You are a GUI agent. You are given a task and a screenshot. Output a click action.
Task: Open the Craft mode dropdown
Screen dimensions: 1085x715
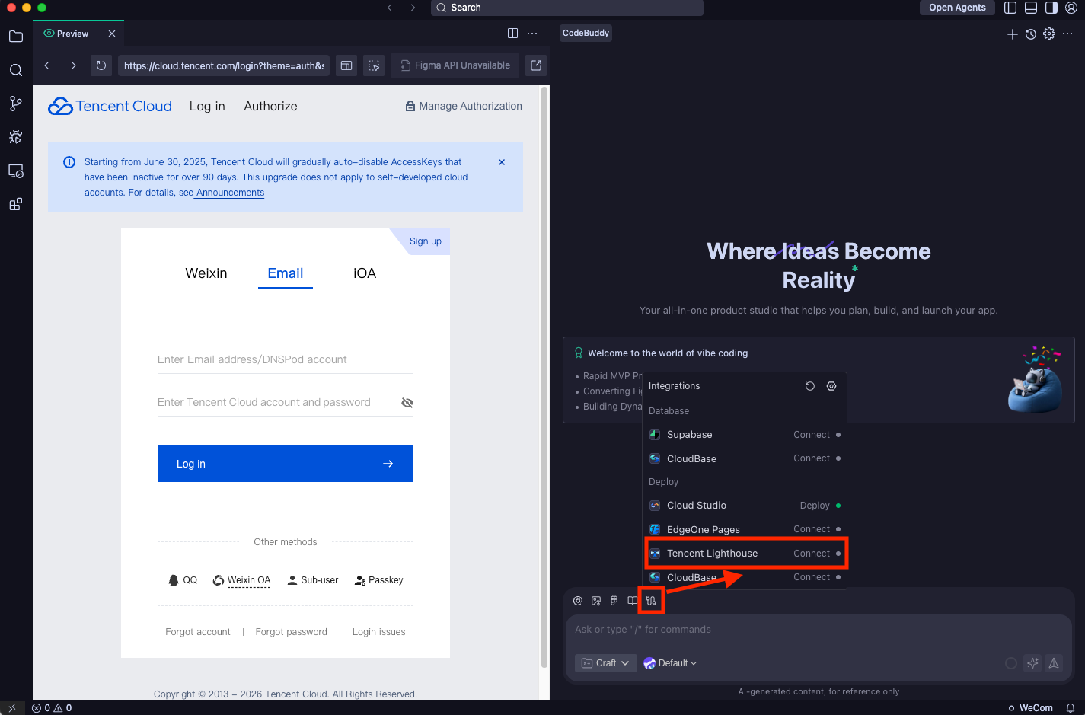pyautogui.click(x=606, y=663)
